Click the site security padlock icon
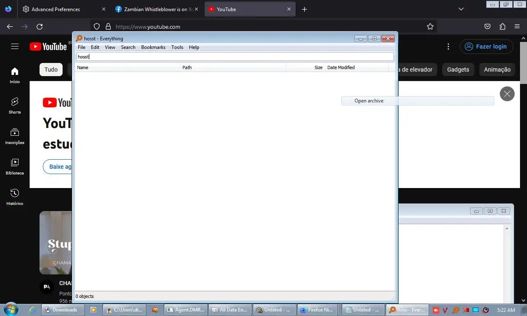Screen dimensions: 527x316 pyautogui.click(x=108, y=27)
